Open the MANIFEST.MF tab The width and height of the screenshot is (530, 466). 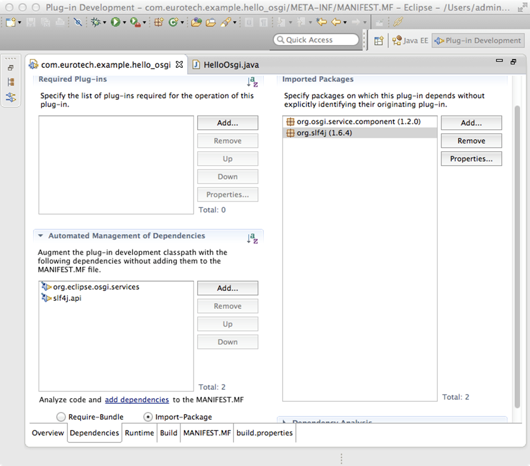click(207, 433)
